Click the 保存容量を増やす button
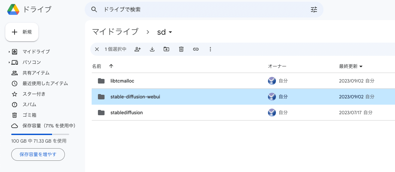This screenshot has width=395, height=172. (38, 154)
